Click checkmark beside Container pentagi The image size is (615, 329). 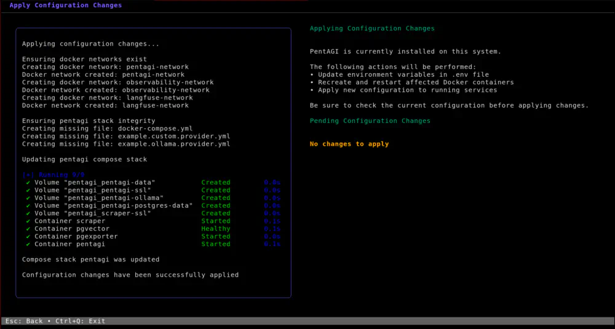pyautogui.click(x=28, y=244)
